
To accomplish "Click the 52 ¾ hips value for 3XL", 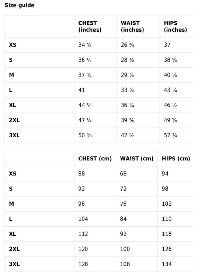I will (x=170, y=135).
